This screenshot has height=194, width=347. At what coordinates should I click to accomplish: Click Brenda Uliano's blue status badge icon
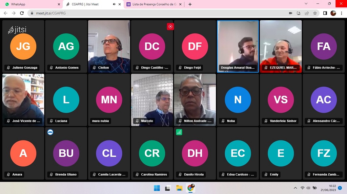click(x=50, y=132)
